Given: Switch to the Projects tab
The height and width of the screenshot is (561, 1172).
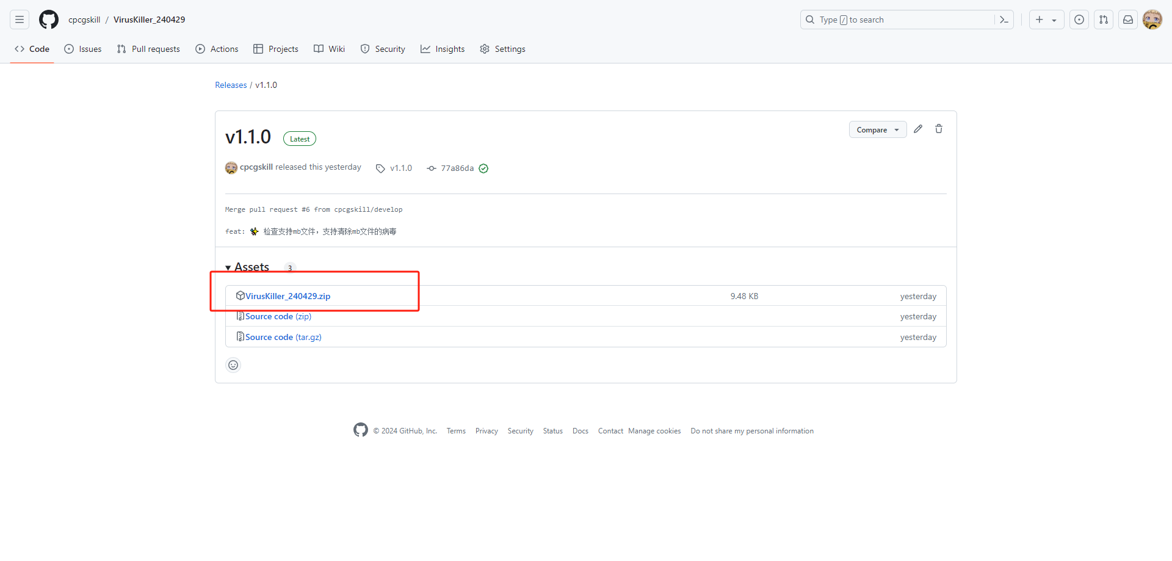Looking at the screenshot, I should point(276,49).
